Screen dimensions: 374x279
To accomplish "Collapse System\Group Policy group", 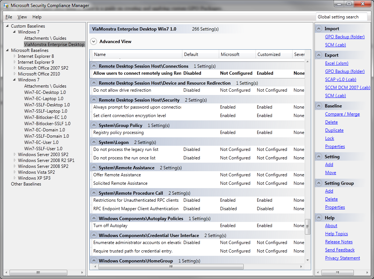I will click(x=94, y=125).
